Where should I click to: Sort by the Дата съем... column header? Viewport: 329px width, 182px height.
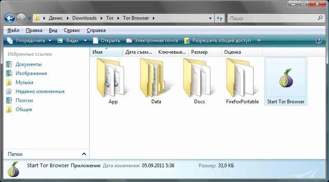coord(139,52)
